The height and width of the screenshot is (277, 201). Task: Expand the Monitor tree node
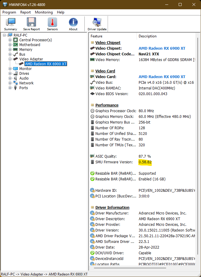(10, 69)
